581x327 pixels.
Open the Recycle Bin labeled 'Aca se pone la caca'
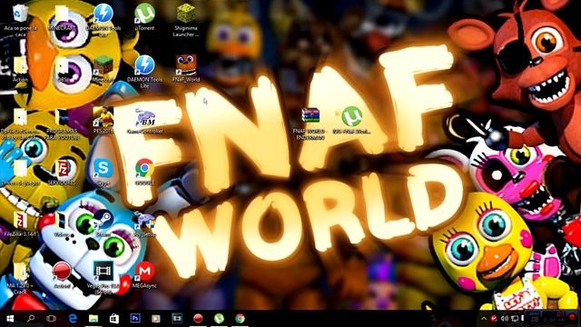20,14
